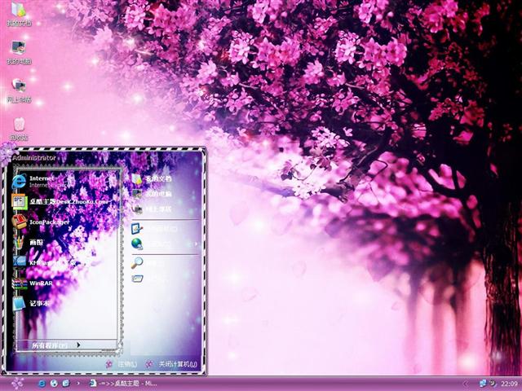Image resolution: width=522 pixels, height=391 pixels.
Task: Expand hidden tray icons arrow
Action: [466, 384]
